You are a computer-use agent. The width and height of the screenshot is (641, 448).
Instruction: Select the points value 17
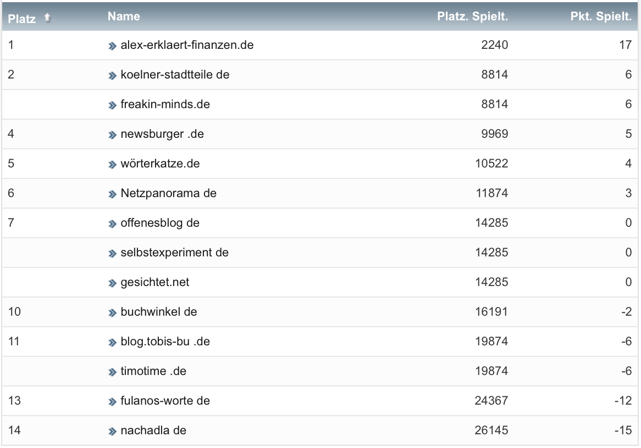pyautogui.click(x=626, y=45)
